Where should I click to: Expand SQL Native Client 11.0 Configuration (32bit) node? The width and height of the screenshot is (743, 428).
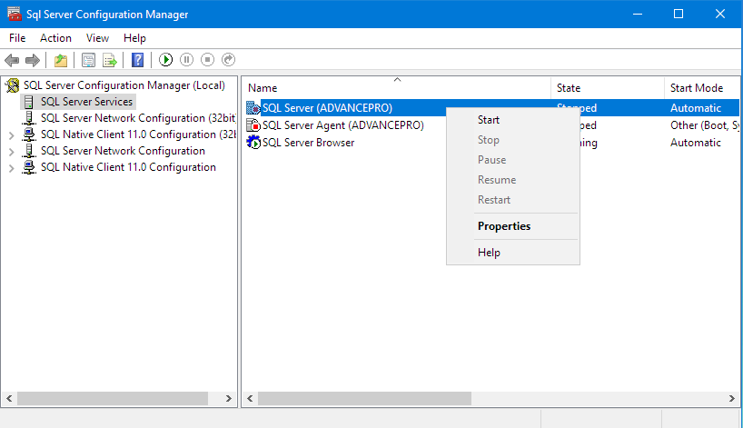click(x=11, y=134)
